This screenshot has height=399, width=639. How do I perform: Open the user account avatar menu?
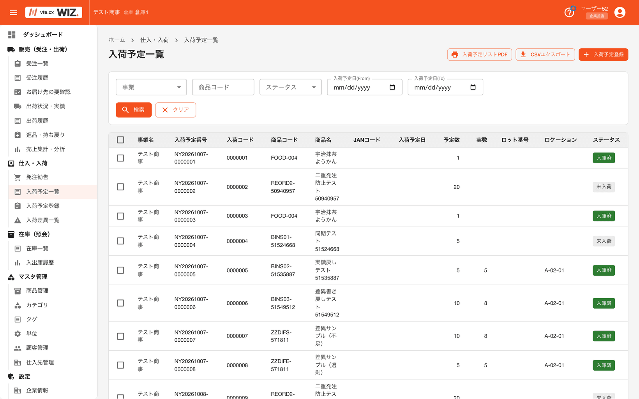click(x=620, y=12)
